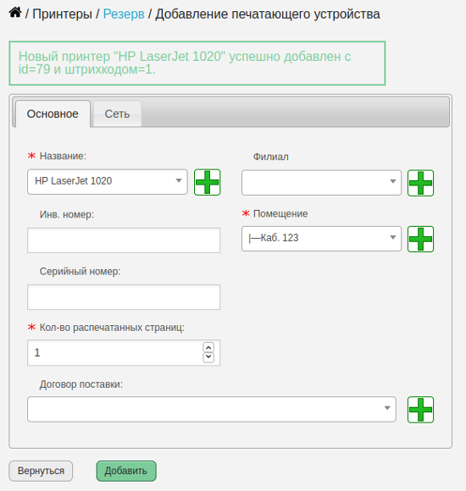Expand the Договор поставки dropdown
The width and height of the screenshot is (466, 491).
point(212,409)
